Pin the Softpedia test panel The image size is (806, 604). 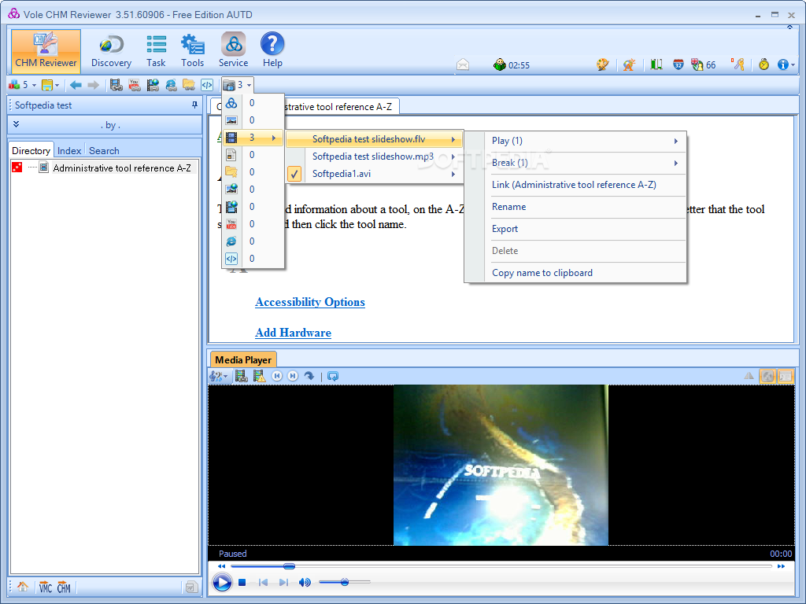pyautogui.click(x=194, y=105)
